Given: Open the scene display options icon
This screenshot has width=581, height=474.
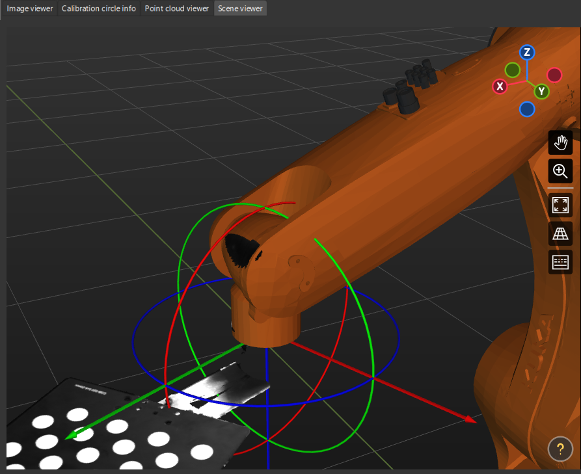Looking at the screenshot, I should pos(560,262).
